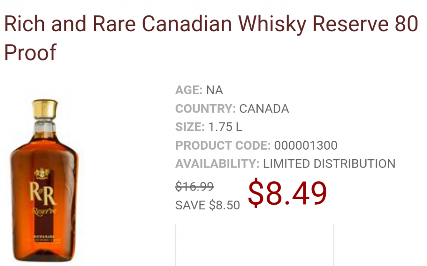Image resolution: width=427 pixels, height=266 pixels.
Task: Click the SAVE $8.50 savings text
Action: [x=207, y=205]
